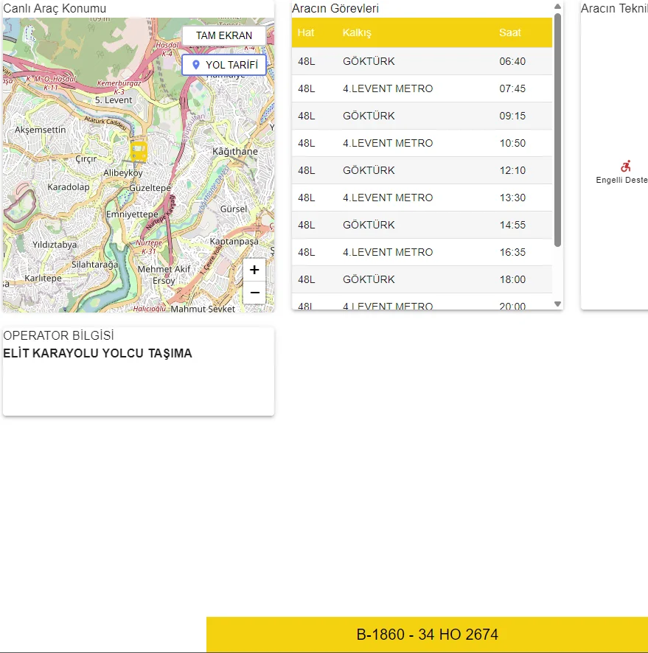
Task: Click the Kâğıthane label on the map
Action: 234,152
